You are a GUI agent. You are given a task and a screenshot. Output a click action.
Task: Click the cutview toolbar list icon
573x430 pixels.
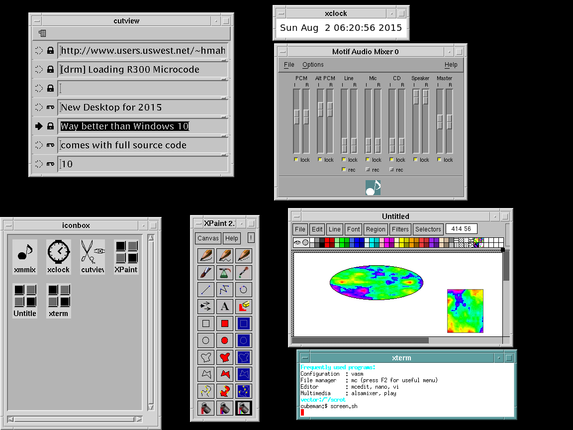tap(42, 33)
